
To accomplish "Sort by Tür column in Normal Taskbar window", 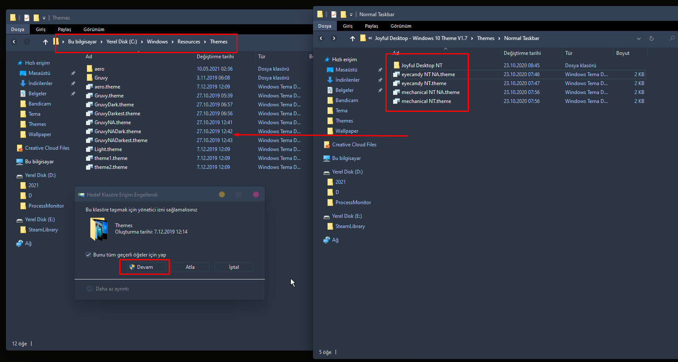I will pos(569,53).
